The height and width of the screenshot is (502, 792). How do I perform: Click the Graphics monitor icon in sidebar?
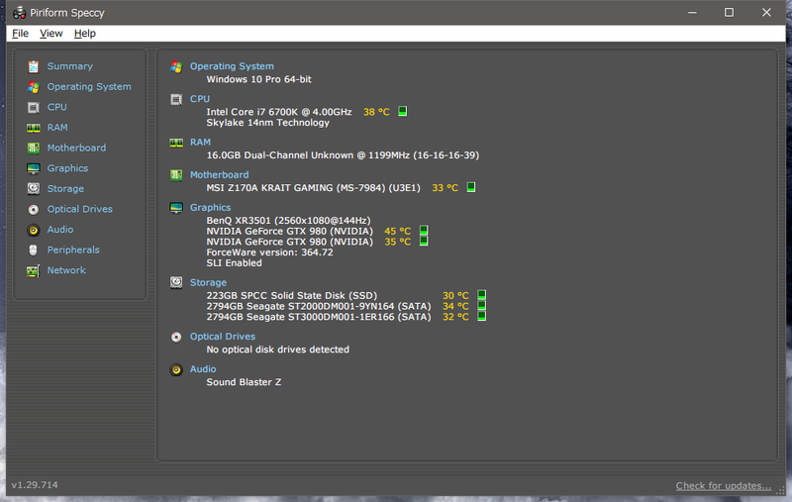point(34,168)
